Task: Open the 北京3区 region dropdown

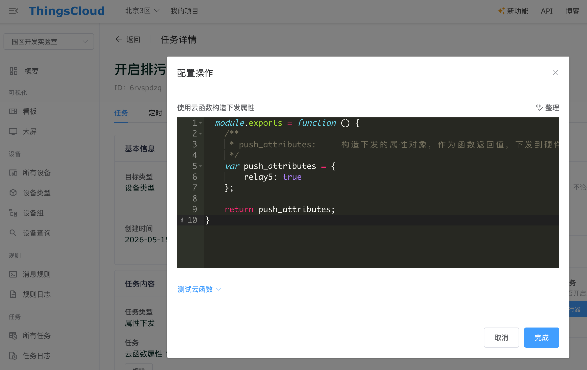Action: tap(142, 11)
